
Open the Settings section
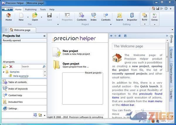coord(24,109)
